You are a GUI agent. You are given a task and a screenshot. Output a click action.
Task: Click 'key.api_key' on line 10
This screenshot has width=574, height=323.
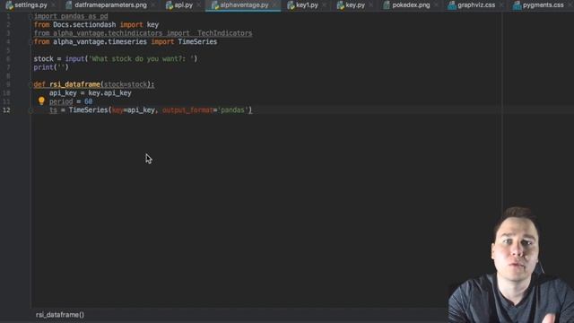pos(109,92)
